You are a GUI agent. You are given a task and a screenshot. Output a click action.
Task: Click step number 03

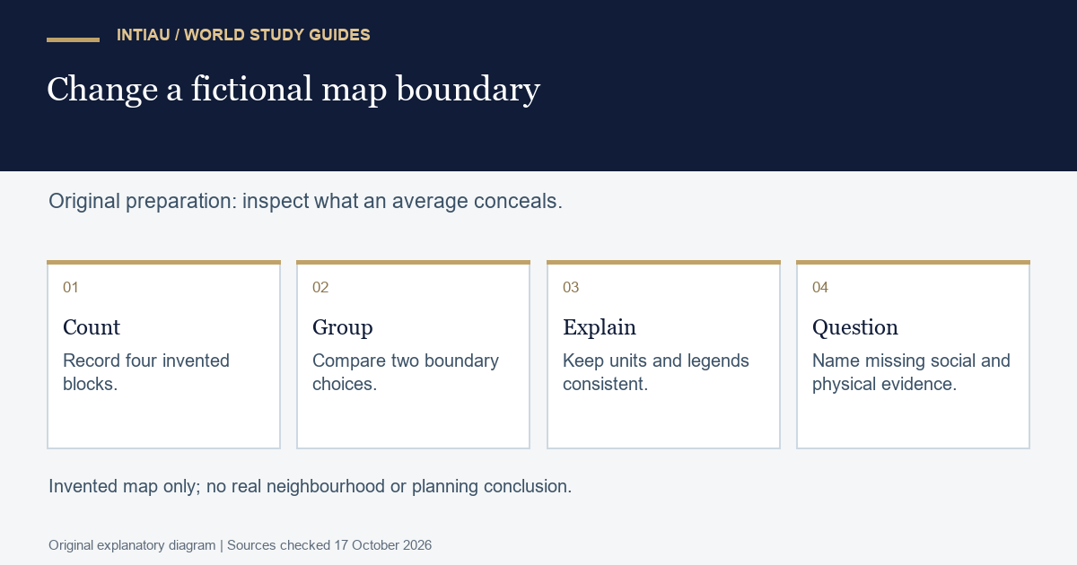[x=571, y=288]
